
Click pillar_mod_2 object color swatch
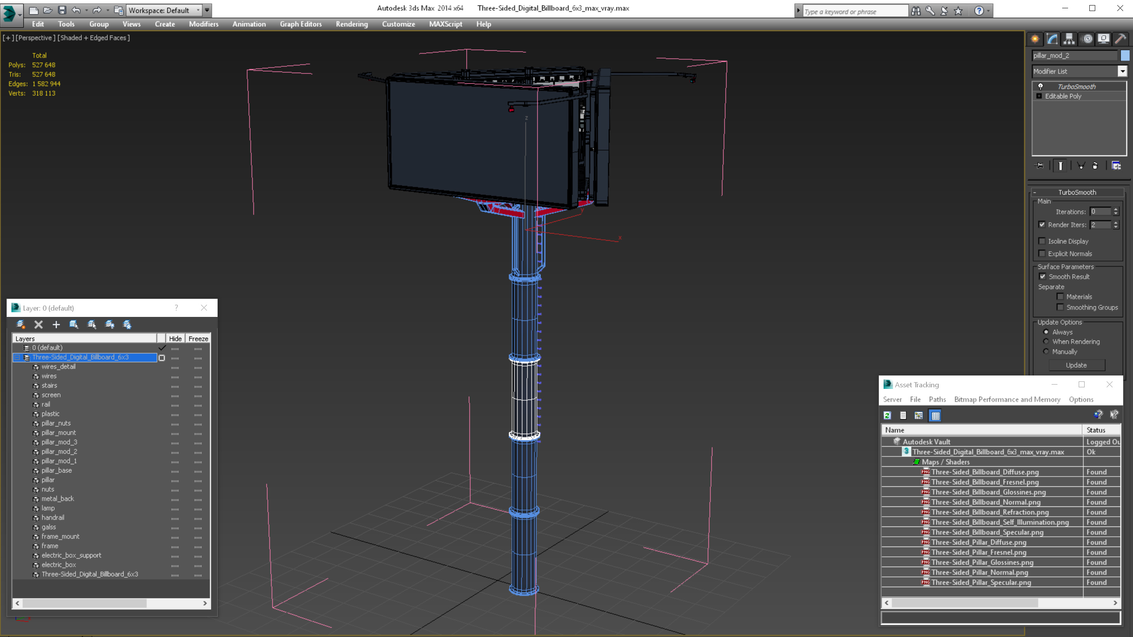[1125, 55]
